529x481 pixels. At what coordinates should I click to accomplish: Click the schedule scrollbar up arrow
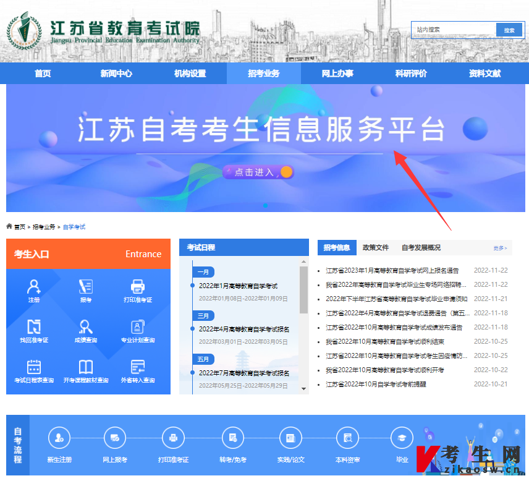click(303, 262)
